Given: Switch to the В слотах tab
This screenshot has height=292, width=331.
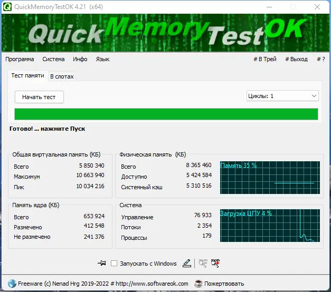Looking at the screenshot, I should pyautogui.click(x=62, y=76).
